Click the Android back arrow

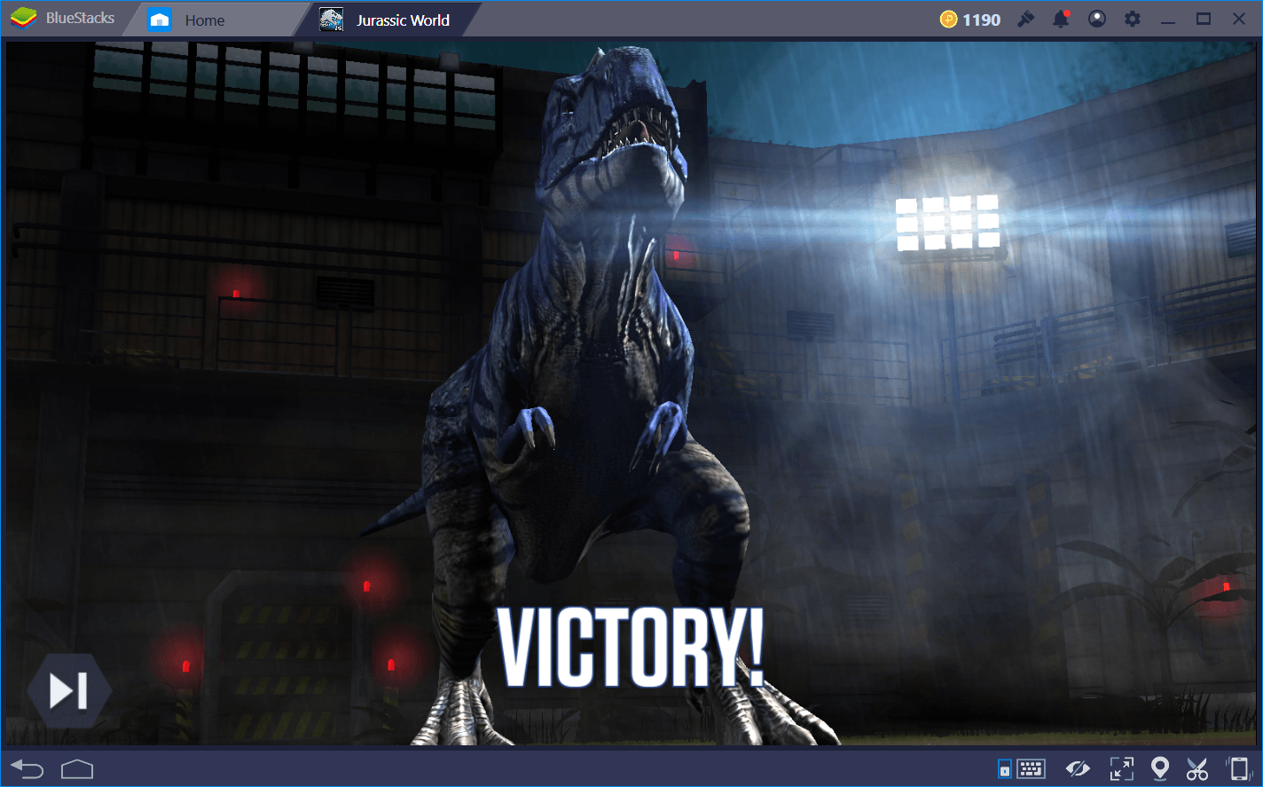tap(27, 768)
